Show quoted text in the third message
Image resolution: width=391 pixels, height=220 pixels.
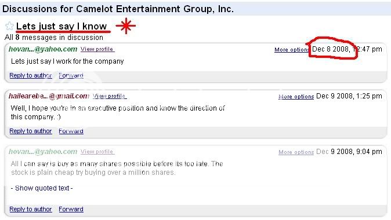pyautogui.click(x=42, y=188)
